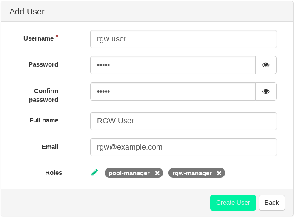The height and width of the screenshot is (217, 294).
Task: Remove the rgw-manager role
Action: (x=219, y=173)
